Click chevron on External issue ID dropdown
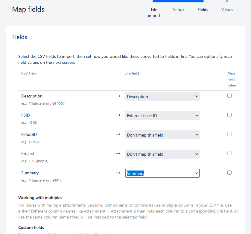Screen dimensions: 251x234 coord(197,116)
